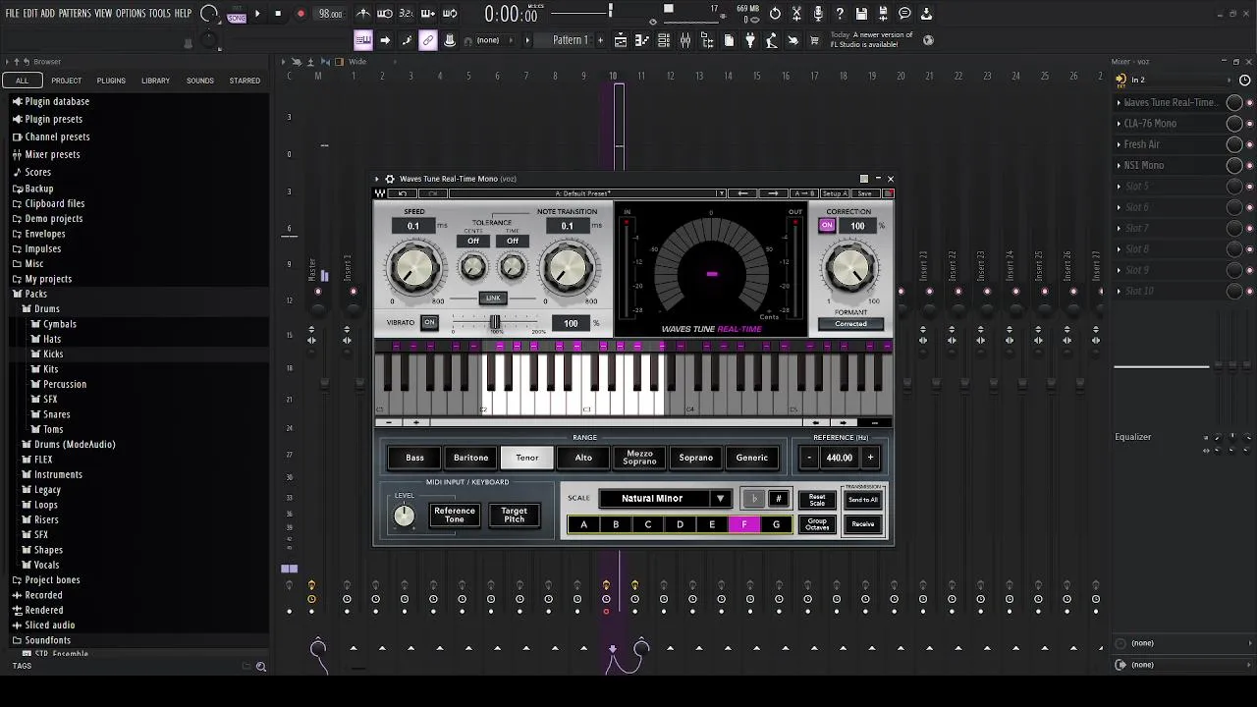1257x707 pixels.
Task: Toggle note F in the scale
Action: coord(744,524)
